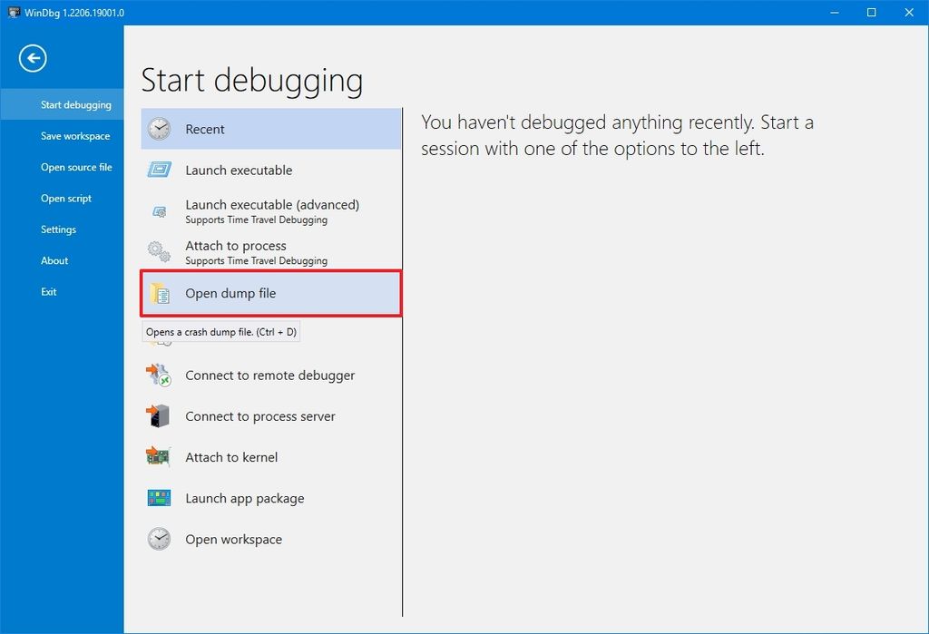
Task: Select Exit from the sidebar
Action: point(50,291)
